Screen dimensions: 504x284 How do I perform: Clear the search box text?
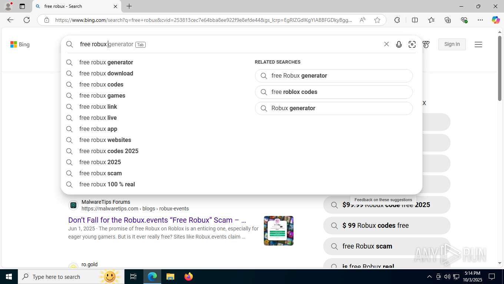tap(386, 44)
